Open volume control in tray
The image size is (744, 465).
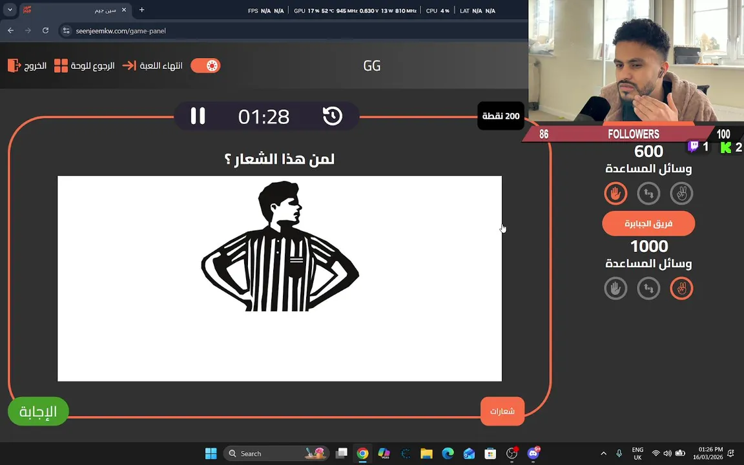click(668, 453)
